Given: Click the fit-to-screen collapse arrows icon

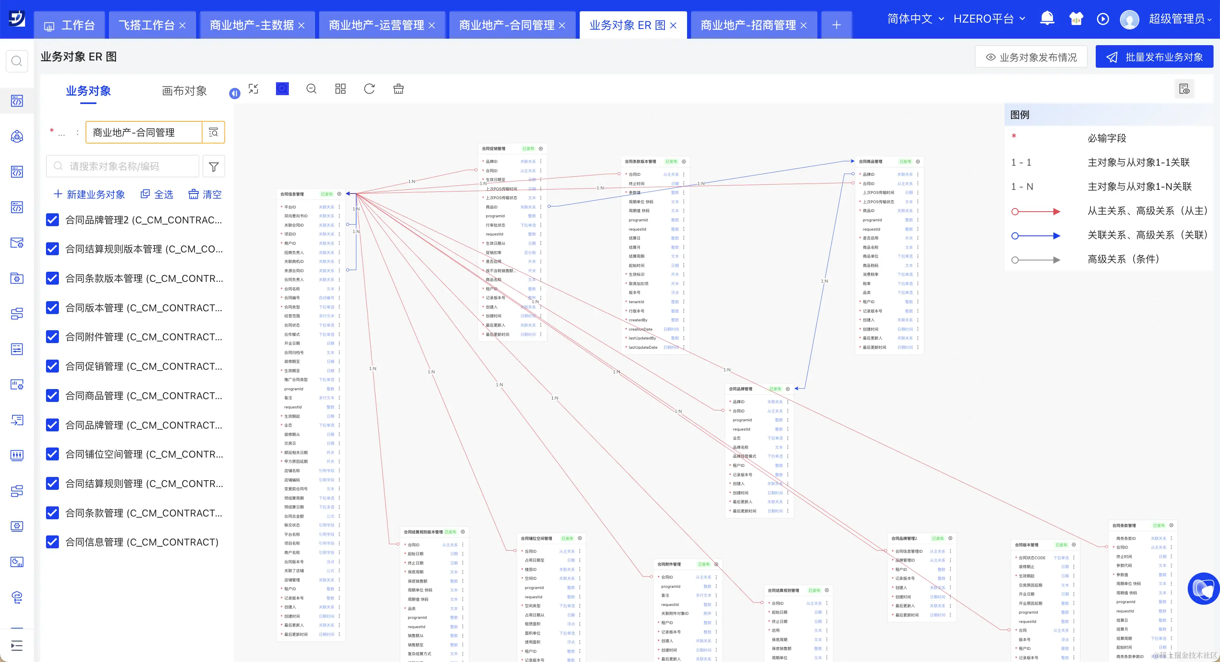Looking at the screenshot, I should (253, 89).
